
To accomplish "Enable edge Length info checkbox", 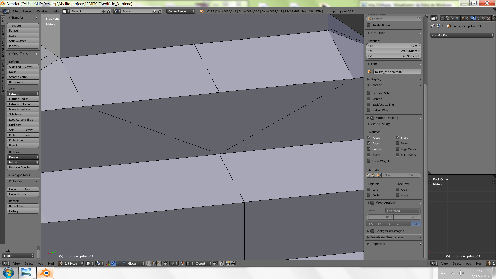I will pyautogui.click(x=369, y=189).
